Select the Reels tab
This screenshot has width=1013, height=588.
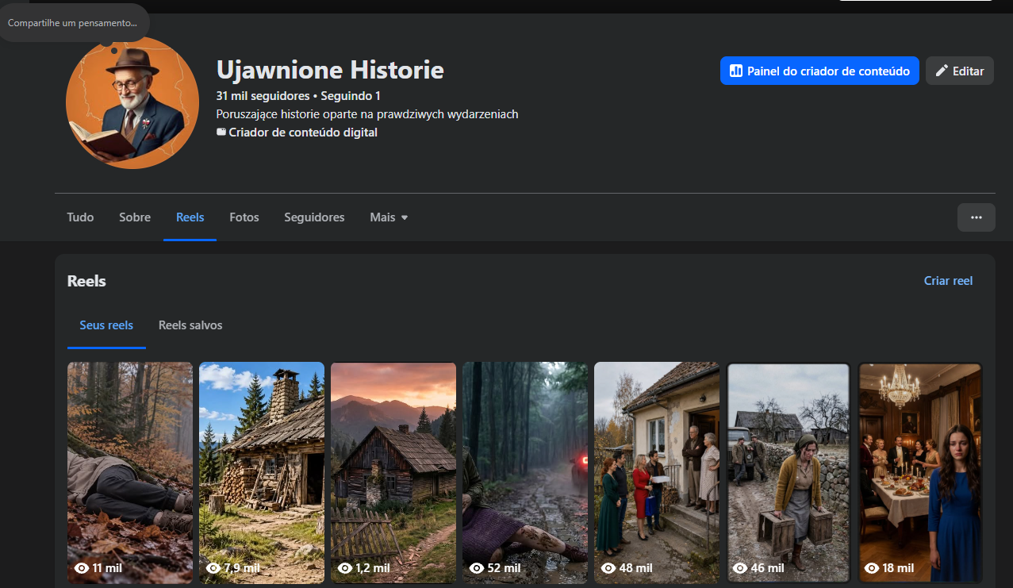coord(190,217)
